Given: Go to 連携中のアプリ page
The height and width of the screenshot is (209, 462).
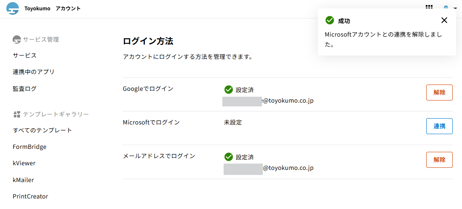Looking at the screenshot, I should pyautogui.click(x=34, y=72).
